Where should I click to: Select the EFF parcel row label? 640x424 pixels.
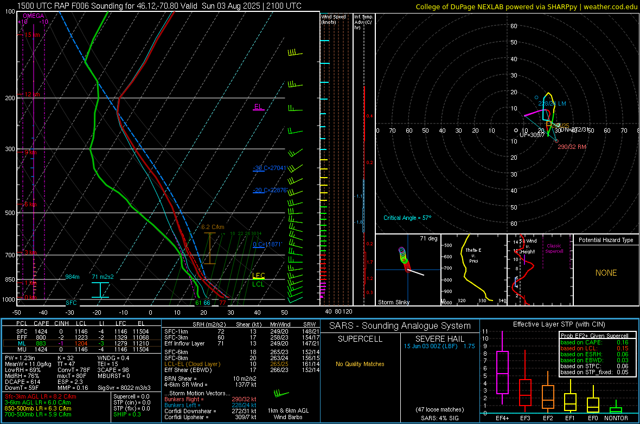coord(22,337)
